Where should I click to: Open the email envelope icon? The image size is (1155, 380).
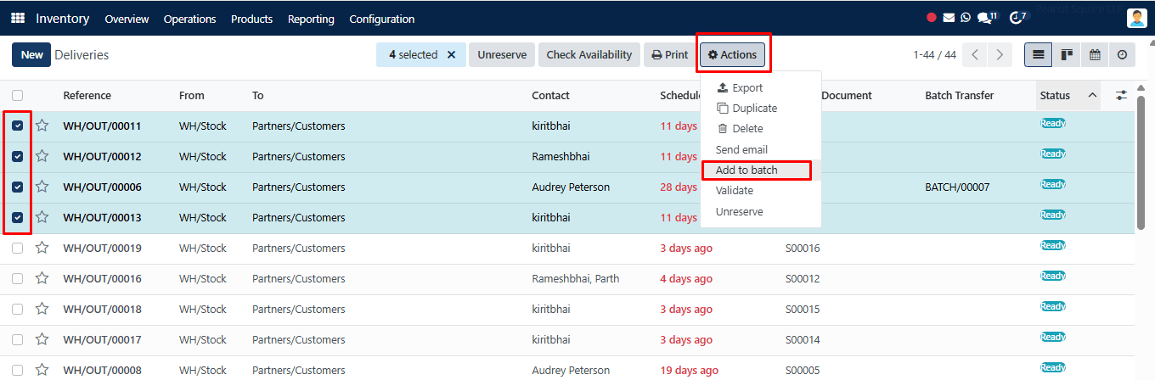949,17
